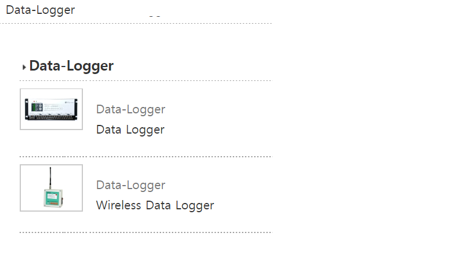
Task: Click the red label on the wireless logger box
Action: [x=53, y=203]
